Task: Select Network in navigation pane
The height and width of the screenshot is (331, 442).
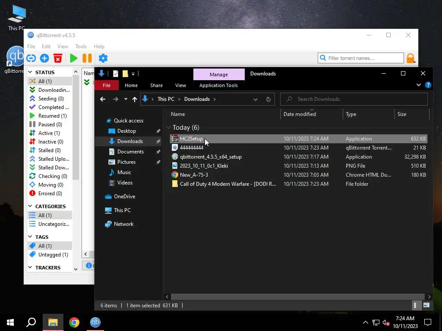Action: [123, 224]
